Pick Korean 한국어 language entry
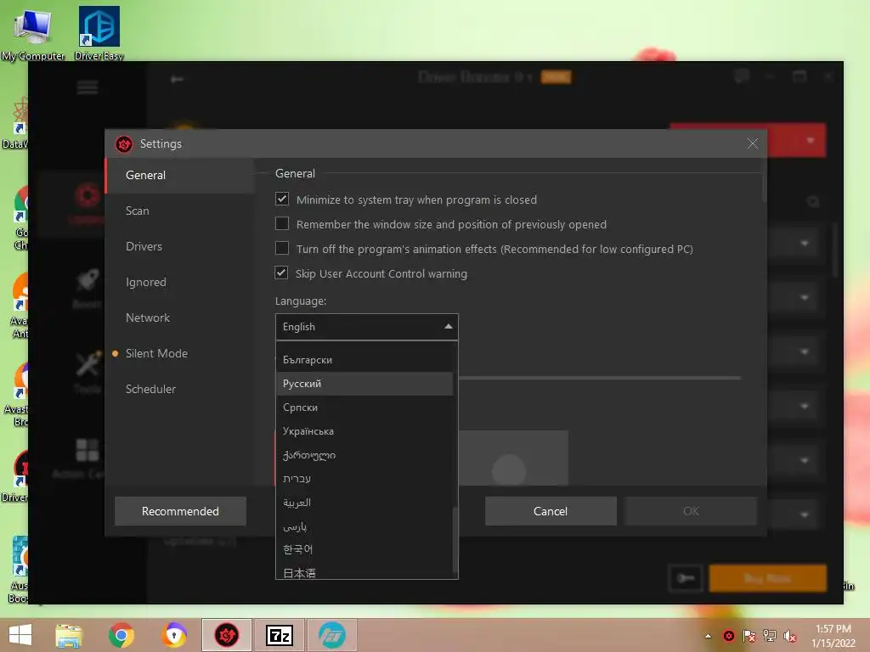870x652 pixels. point(364,549)
